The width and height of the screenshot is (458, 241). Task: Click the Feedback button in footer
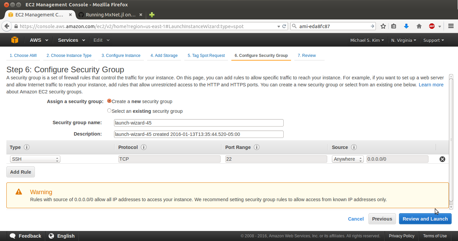25,236
